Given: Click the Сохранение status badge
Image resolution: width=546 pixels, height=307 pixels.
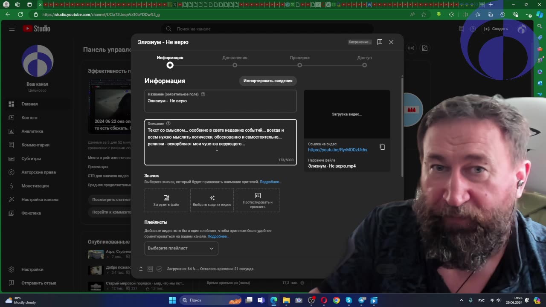Looking at the screenshot, I should [360, 42].
